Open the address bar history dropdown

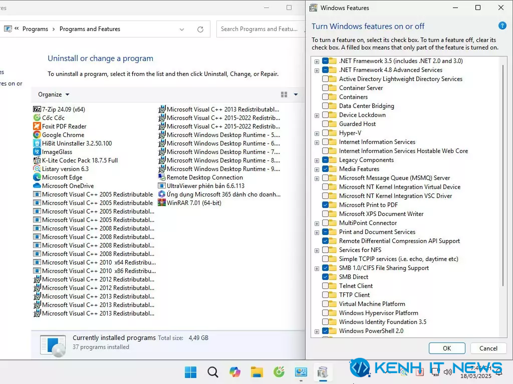click(181, 29)
